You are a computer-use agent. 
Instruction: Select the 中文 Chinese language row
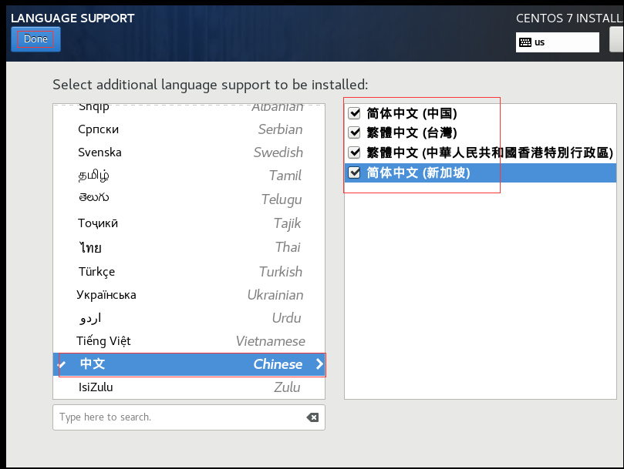[189, 364]
